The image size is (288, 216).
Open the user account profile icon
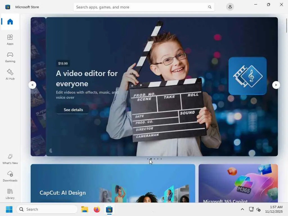[230, 7]
